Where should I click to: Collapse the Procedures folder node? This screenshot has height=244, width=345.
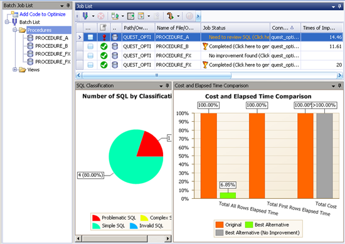(x=15, y=30)
